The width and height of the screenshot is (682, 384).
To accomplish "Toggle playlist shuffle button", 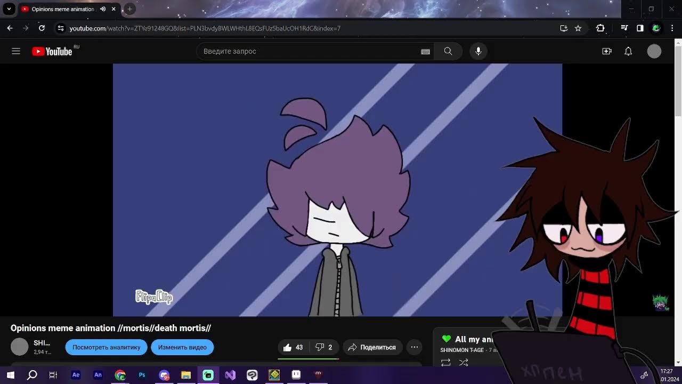I will click(464, 362).
